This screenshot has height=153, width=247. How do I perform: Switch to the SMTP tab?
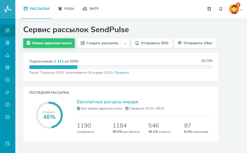click(91, 9)
